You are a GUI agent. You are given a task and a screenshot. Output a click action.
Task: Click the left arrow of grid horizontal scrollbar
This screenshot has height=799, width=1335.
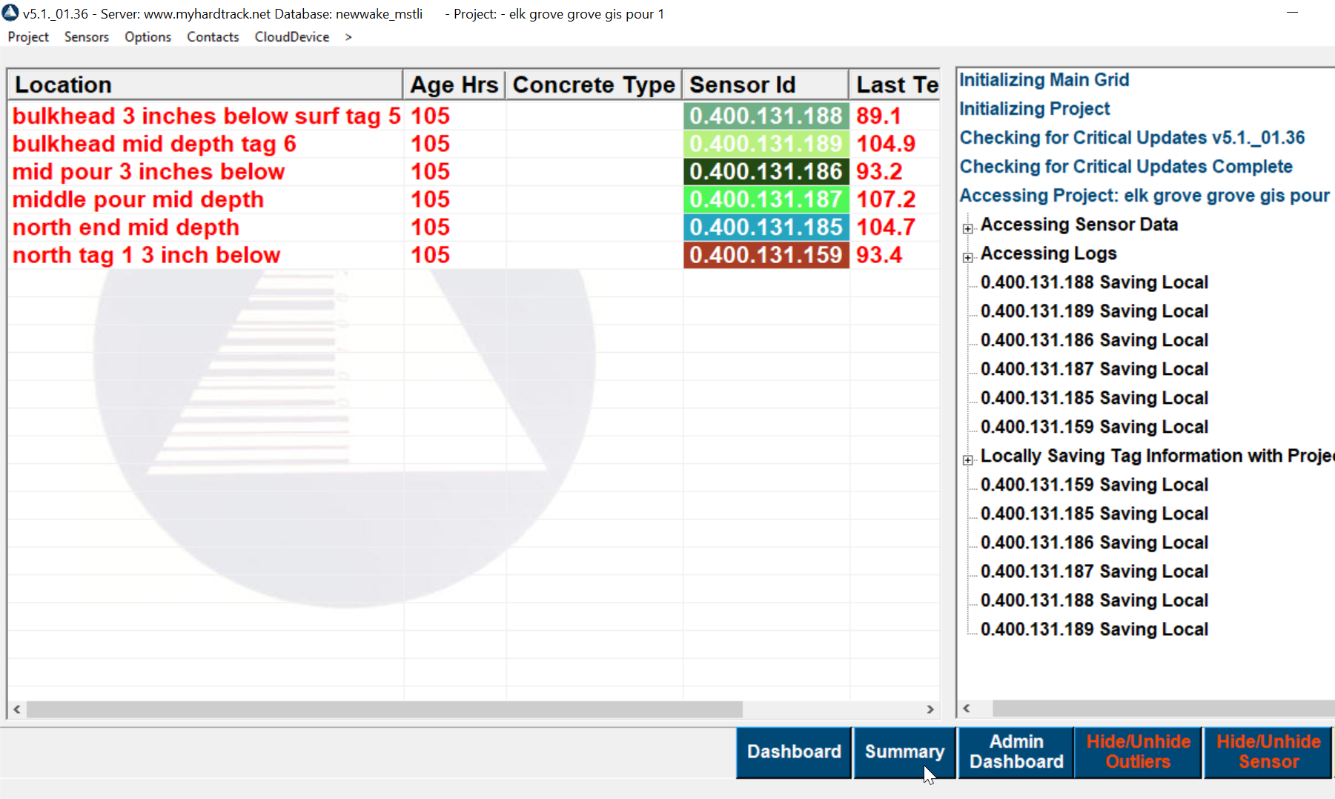point(17,709)
